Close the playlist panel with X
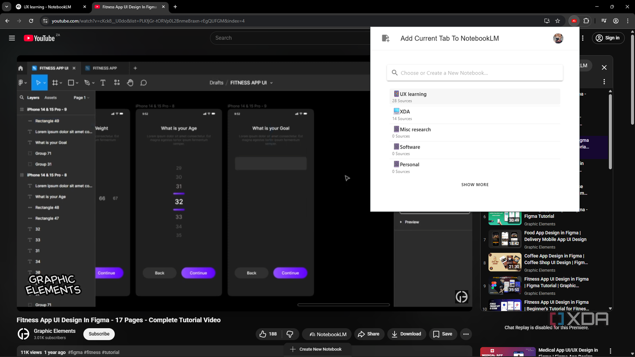This screenshot has width=635, height=357. click(604, 67)
